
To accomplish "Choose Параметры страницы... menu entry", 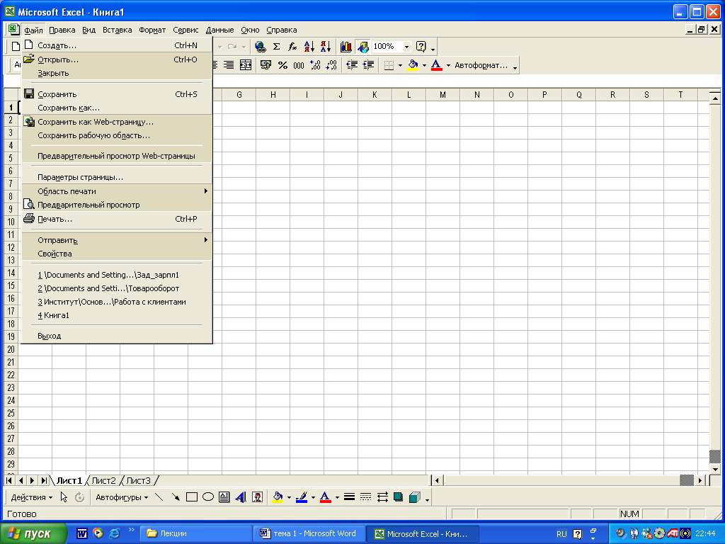I will [117, 177].
